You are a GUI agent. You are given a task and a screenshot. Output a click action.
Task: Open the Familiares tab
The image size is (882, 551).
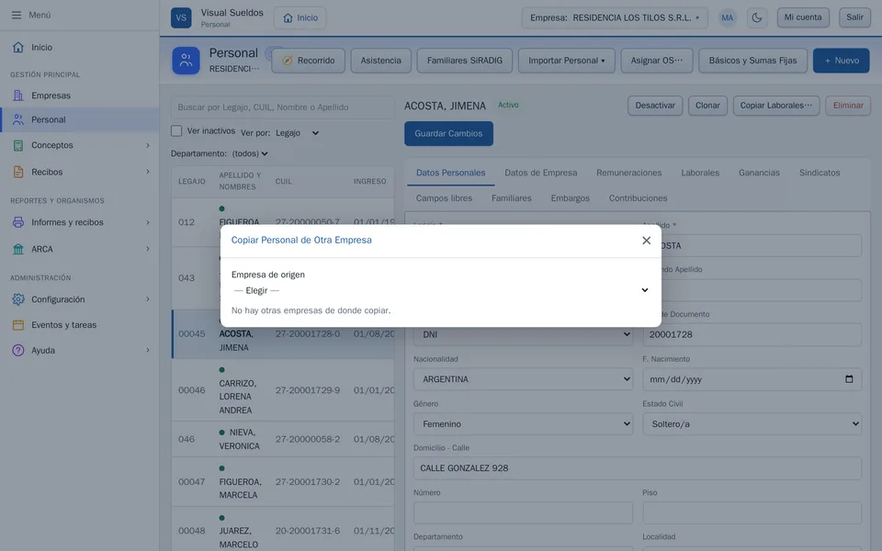[x=512, y=198]
